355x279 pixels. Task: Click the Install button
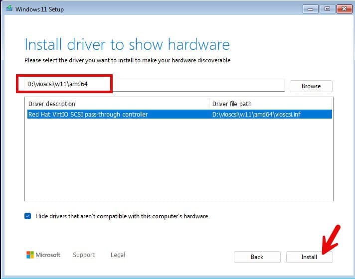309,257
